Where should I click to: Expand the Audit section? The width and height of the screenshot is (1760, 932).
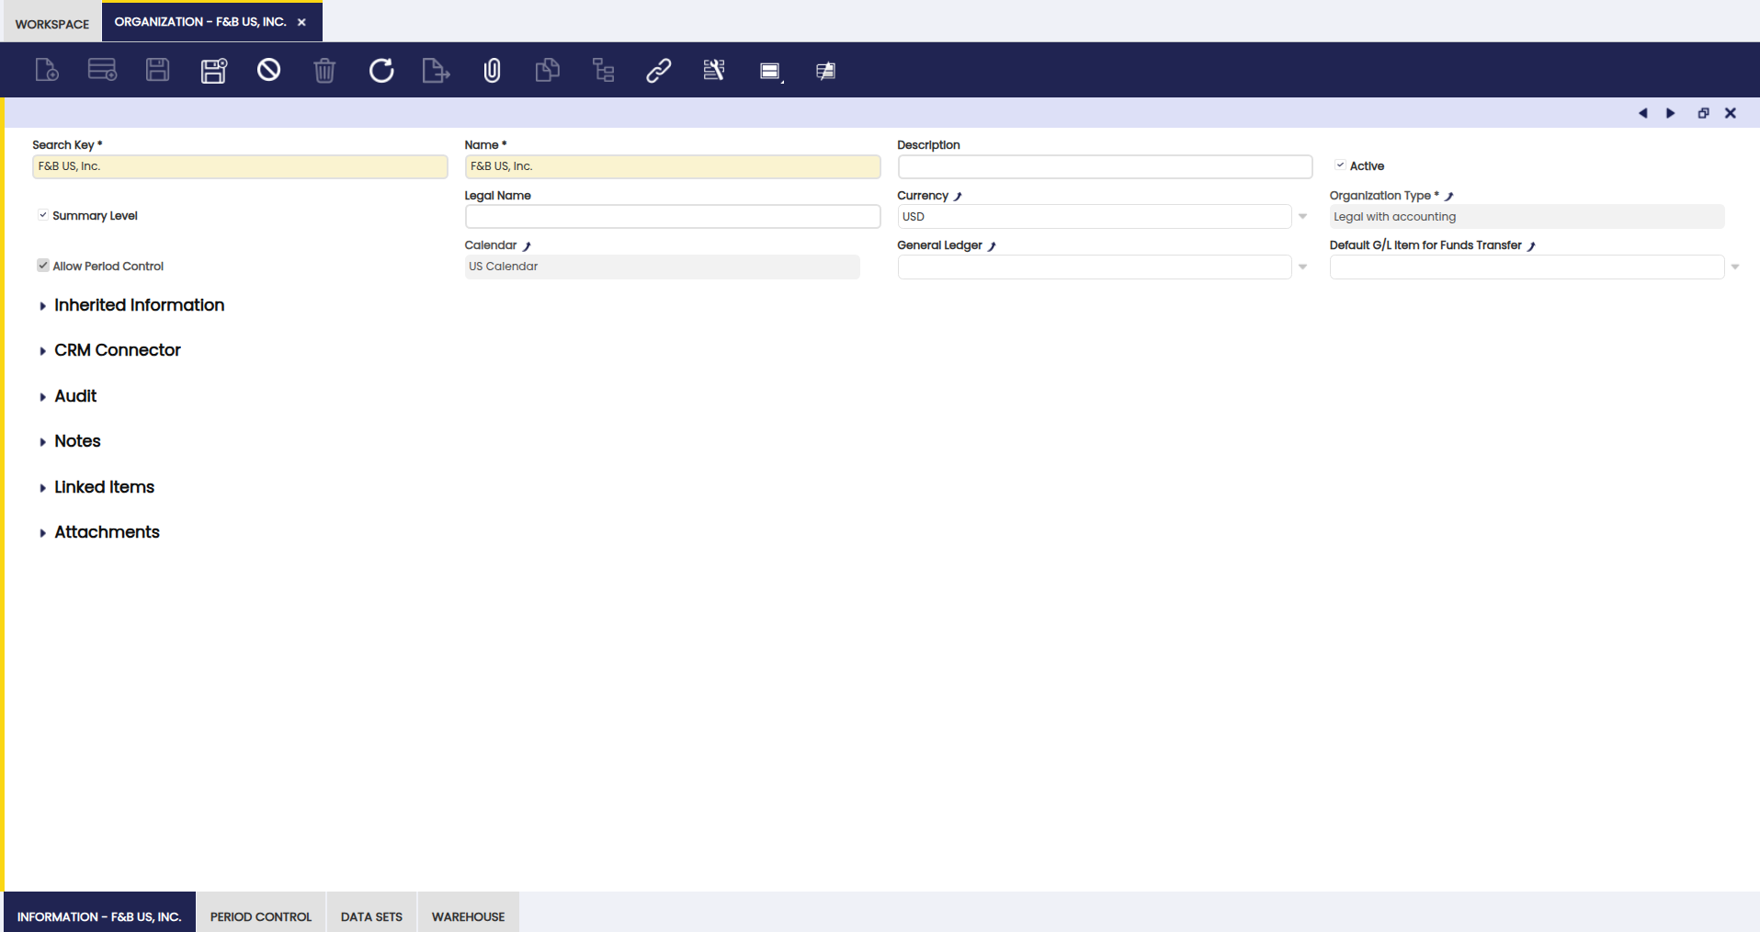[75, 396]
